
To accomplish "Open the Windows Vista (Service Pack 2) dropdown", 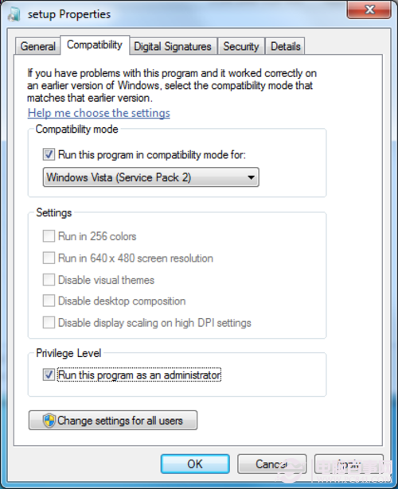I will tap(150, 177).
